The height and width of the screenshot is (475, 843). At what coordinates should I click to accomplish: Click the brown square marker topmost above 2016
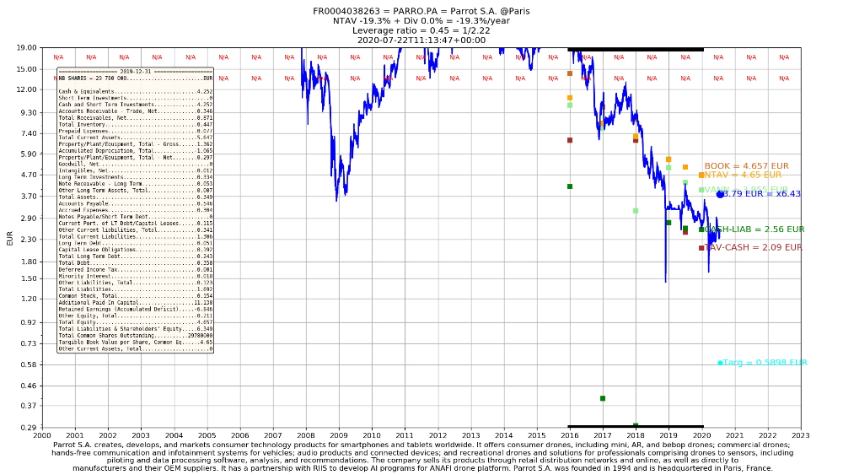(570, 73)
